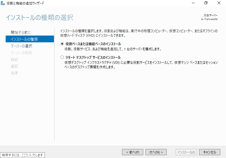Screen dimensions: 226x158
Task: Select 役割ベースまたは機能ベースのインストール radio button
Action: (x=62, y=44)
